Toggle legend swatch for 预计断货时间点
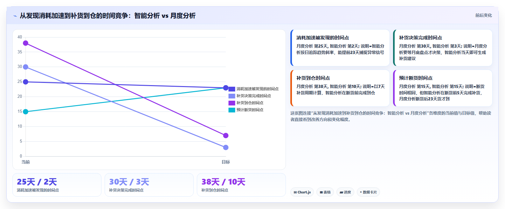 click(232, 110)
